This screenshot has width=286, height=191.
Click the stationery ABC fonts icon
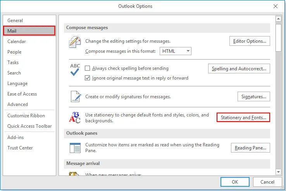[75, 117]
